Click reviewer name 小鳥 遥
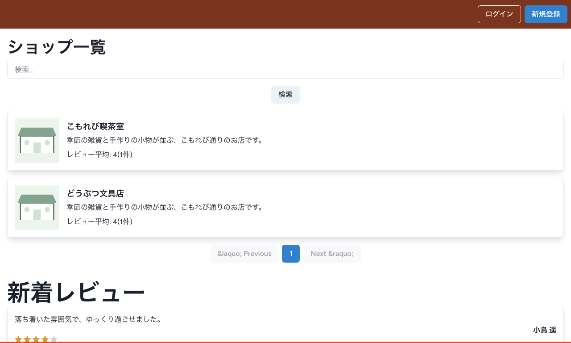 [x=545, y=330]
